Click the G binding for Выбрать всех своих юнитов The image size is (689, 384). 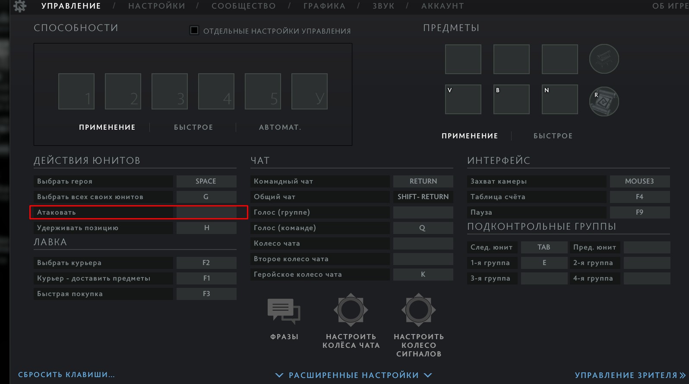point(206,197)
